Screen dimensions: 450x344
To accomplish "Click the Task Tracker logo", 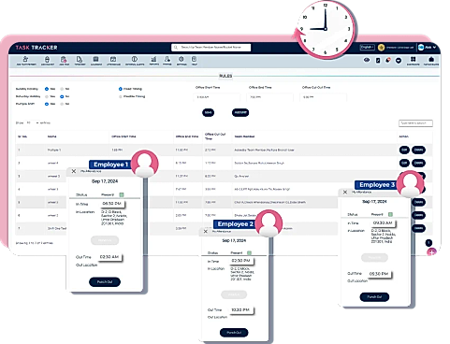I will coord(36,48).
